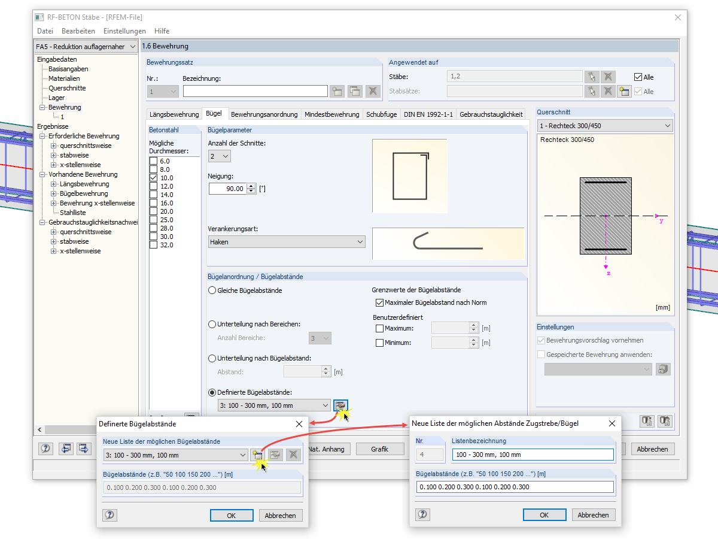Check the 12.0 diameter box
The height and width of the screenshot is (539, 718).
pyautogui.click(x=154, y=186)
